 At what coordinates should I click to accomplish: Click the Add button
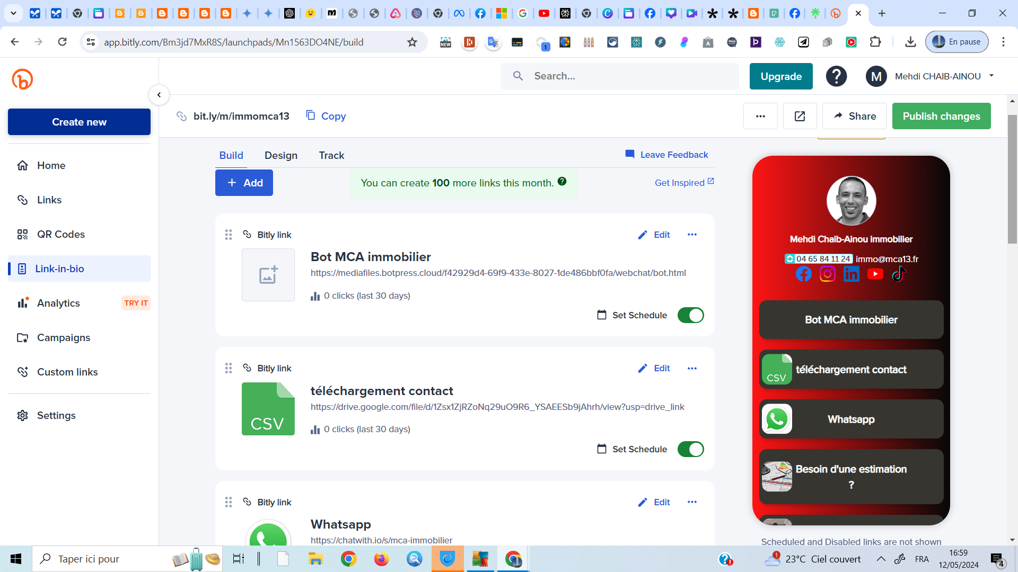[x=244, y=183]
